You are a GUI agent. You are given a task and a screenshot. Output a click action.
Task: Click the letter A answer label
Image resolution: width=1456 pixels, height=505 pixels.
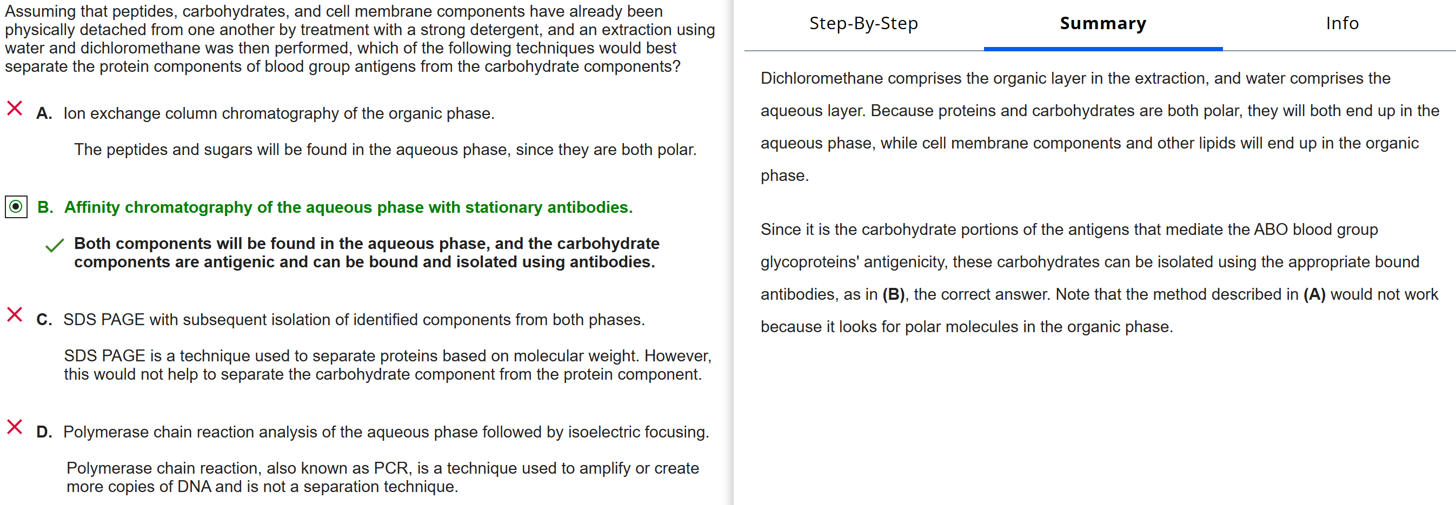click(44, 113)
